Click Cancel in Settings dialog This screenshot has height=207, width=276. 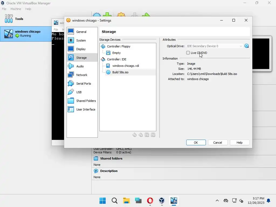click(x=218, y=143)
